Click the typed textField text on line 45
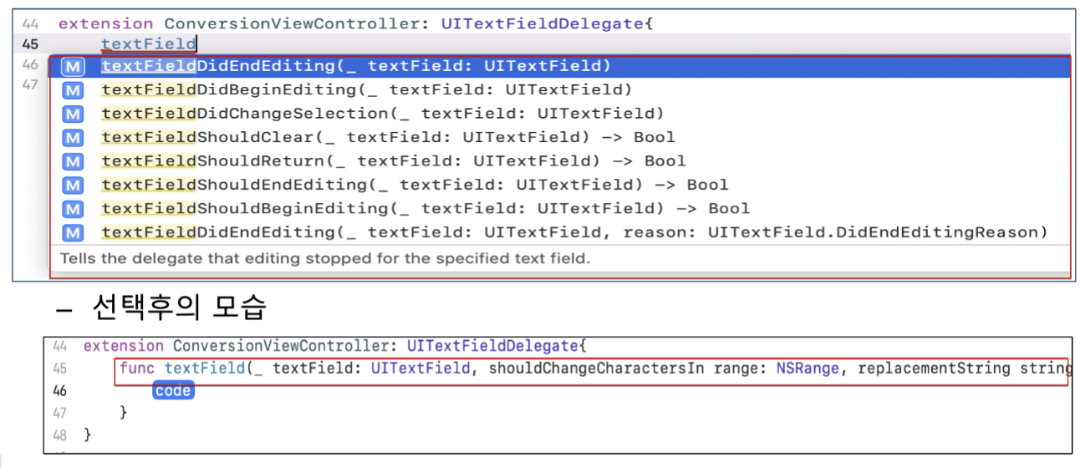The width and height of the screenshot is (1085, 468). pyautogui.click(x=148, y=43)
